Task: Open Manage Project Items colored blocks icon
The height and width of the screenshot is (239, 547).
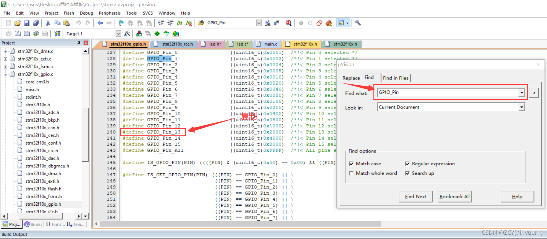Action: [x=139, y=34]
